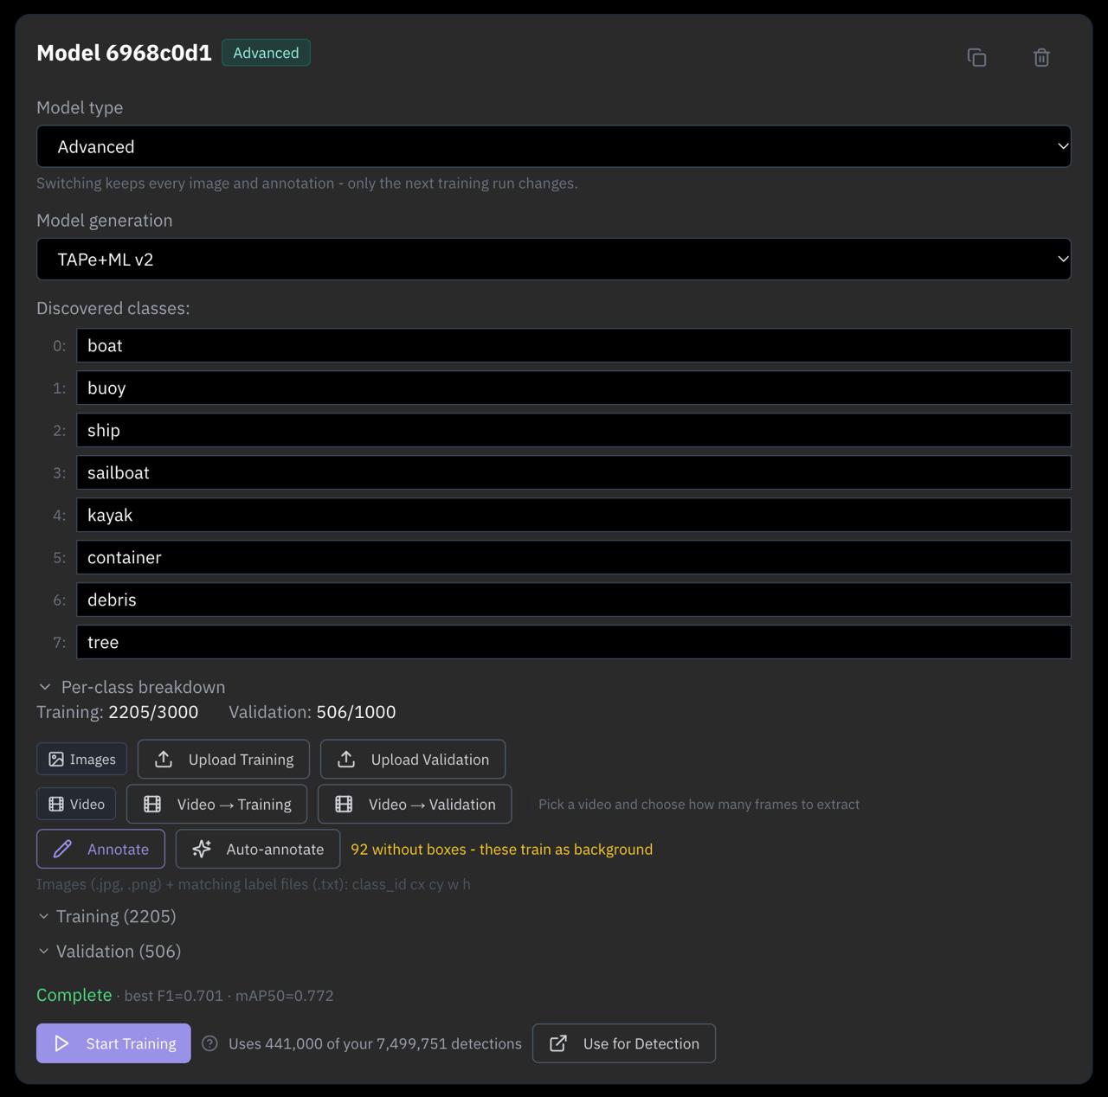Open the Annotate tool
The image size is (1108, 1097).
pos(100,849)
